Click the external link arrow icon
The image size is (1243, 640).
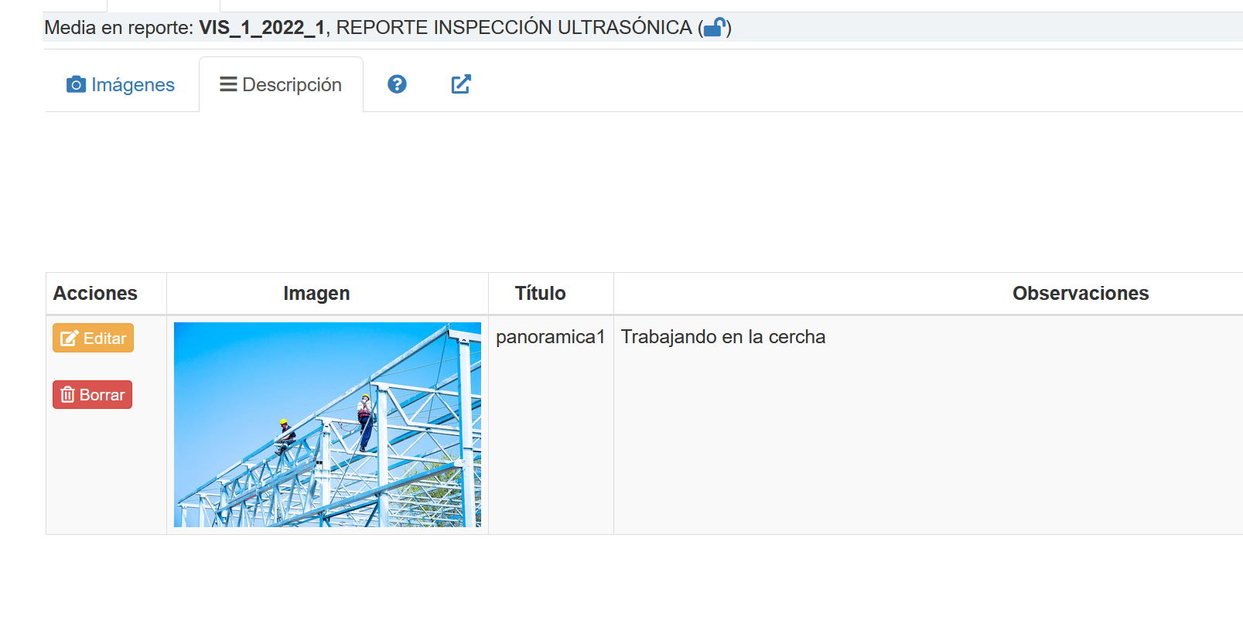(x=461, y=84)
